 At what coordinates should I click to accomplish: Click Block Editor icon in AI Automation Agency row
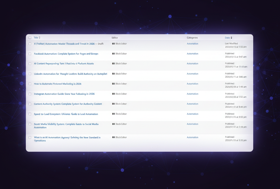pos(113,137)
